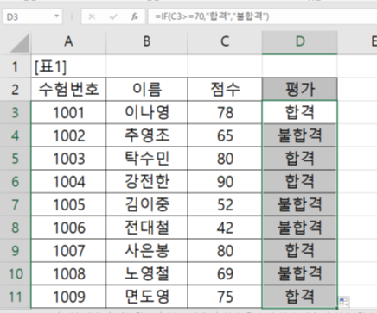Select row 7 header
This screenshot has height=313, width=377.
16,204
